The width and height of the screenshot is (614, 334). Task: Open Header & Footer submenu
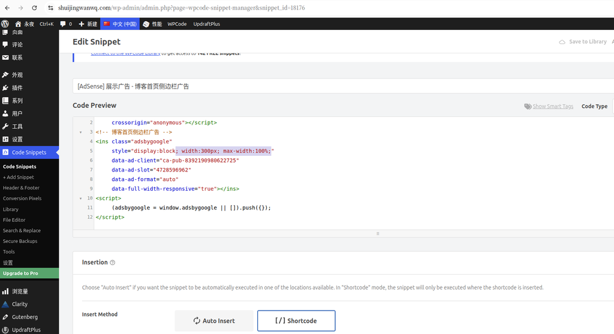(x=21, y=188)
